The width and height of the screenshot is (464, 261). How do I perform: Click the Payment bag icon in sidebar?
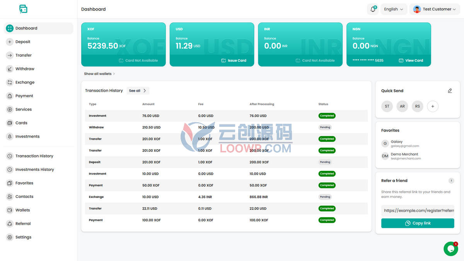click(x=10, y=96)
